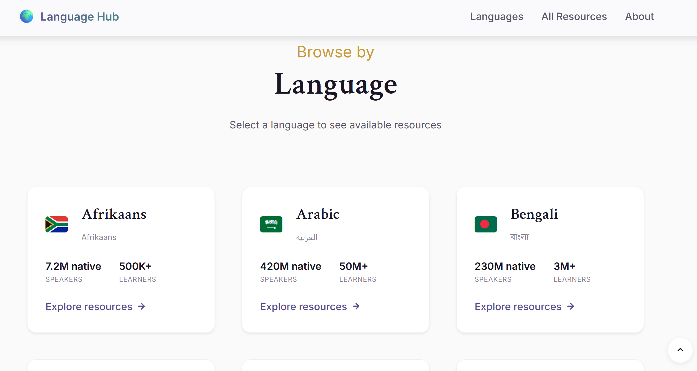Click the globe logo icon
697x371 pixels.
pos(27,17)
